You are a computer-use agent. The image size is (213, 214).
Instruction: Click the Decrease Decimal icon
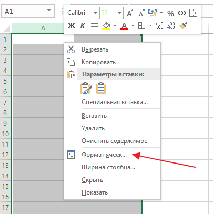tap(171, 26)
